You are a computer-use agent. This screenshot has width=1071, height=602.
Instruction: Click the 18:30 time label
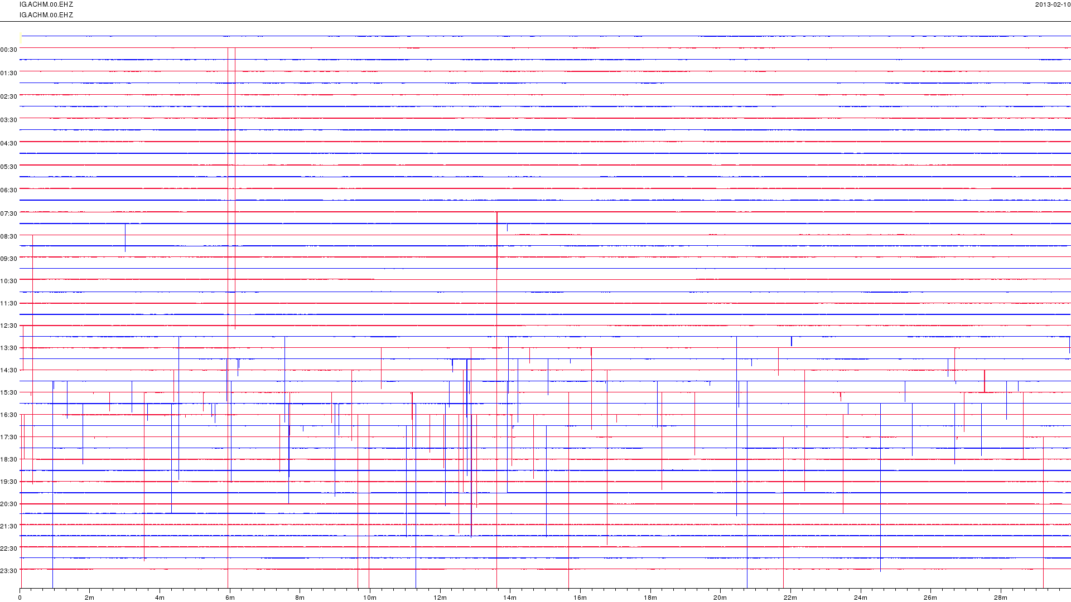point(9,459)
